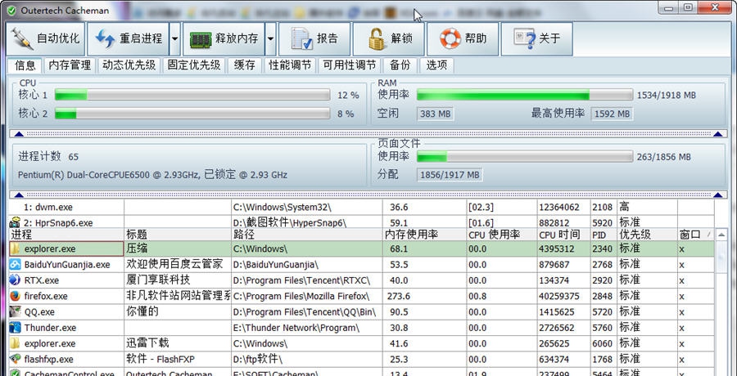Sort by the PID column header

[x=604, y=235]
